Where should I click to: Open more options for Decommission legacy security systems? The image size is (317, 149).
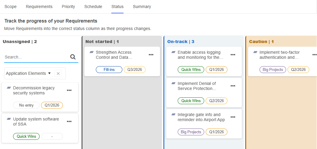tap(69, 90)
